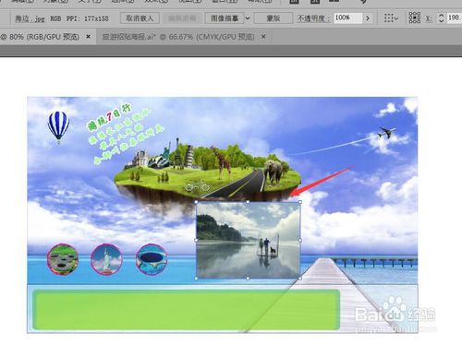Open the opacity slider arrow next to 100%

tap(367, 18)
